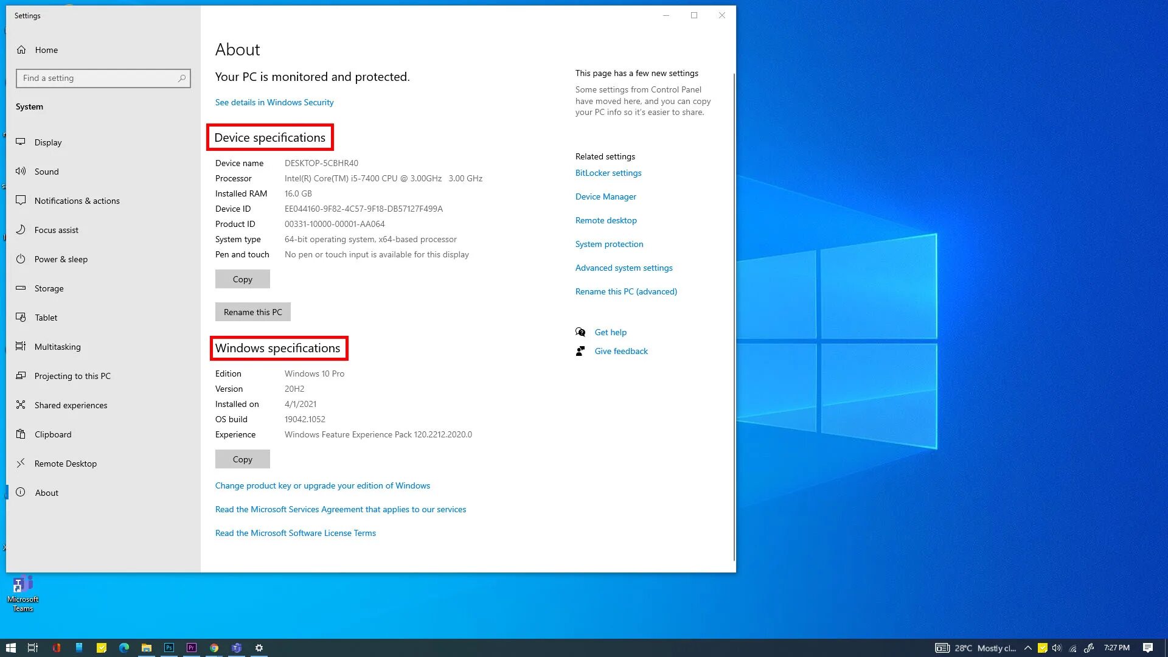Open Notifications & actions settings
Screen dimensions: 1168x657
[x=77, y=201]
